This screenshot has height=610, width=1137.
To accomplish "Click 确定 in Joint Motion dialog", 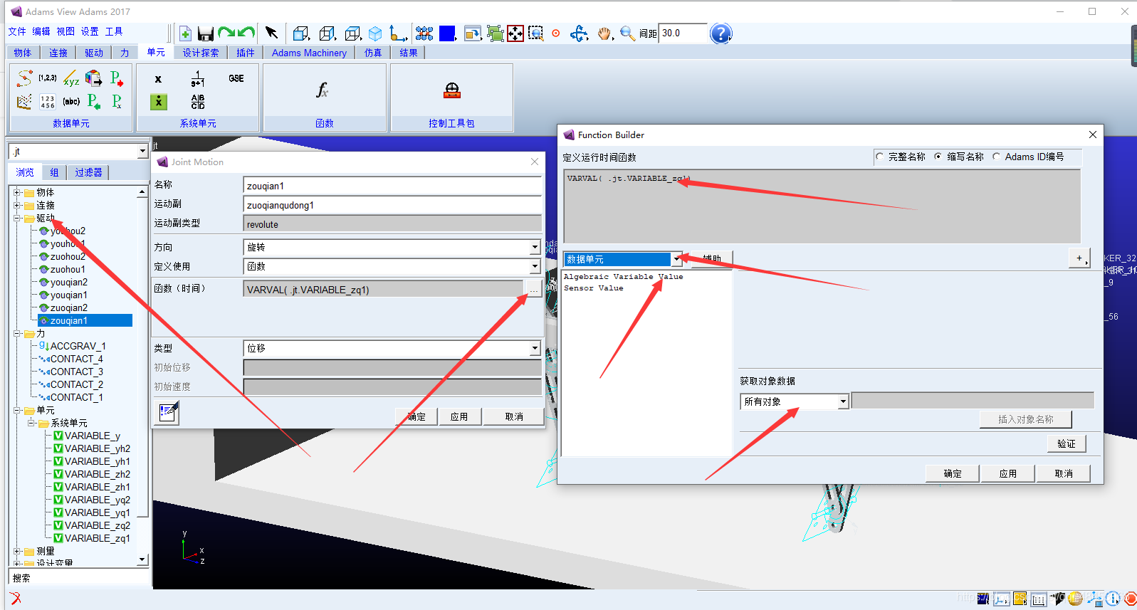I will (x=416, y=416).
